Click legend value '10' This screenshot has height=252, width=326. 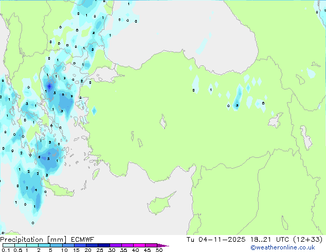pyautogui.click(x=64, y=250)
